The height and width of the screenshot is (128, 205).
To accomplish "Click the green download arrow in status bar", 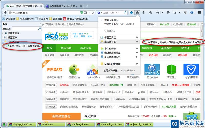I will 4,124.
